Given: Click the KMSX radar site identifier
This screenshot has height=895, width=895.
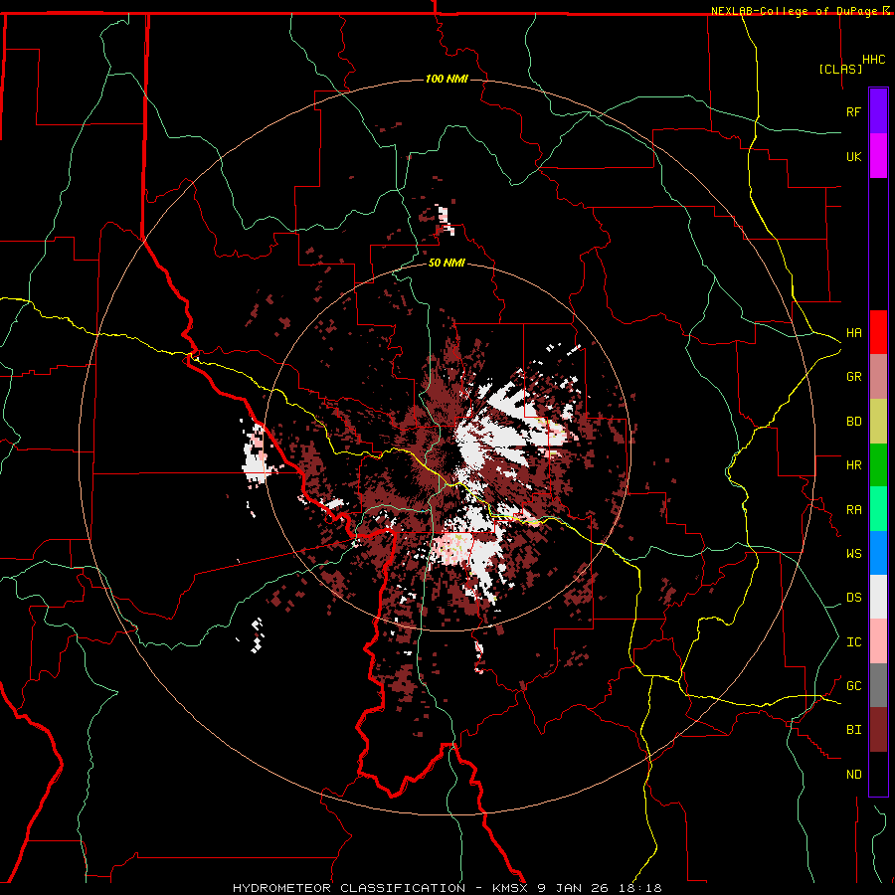Looking at the screenshot, I should pyautogui.click(x=511, y=888).
